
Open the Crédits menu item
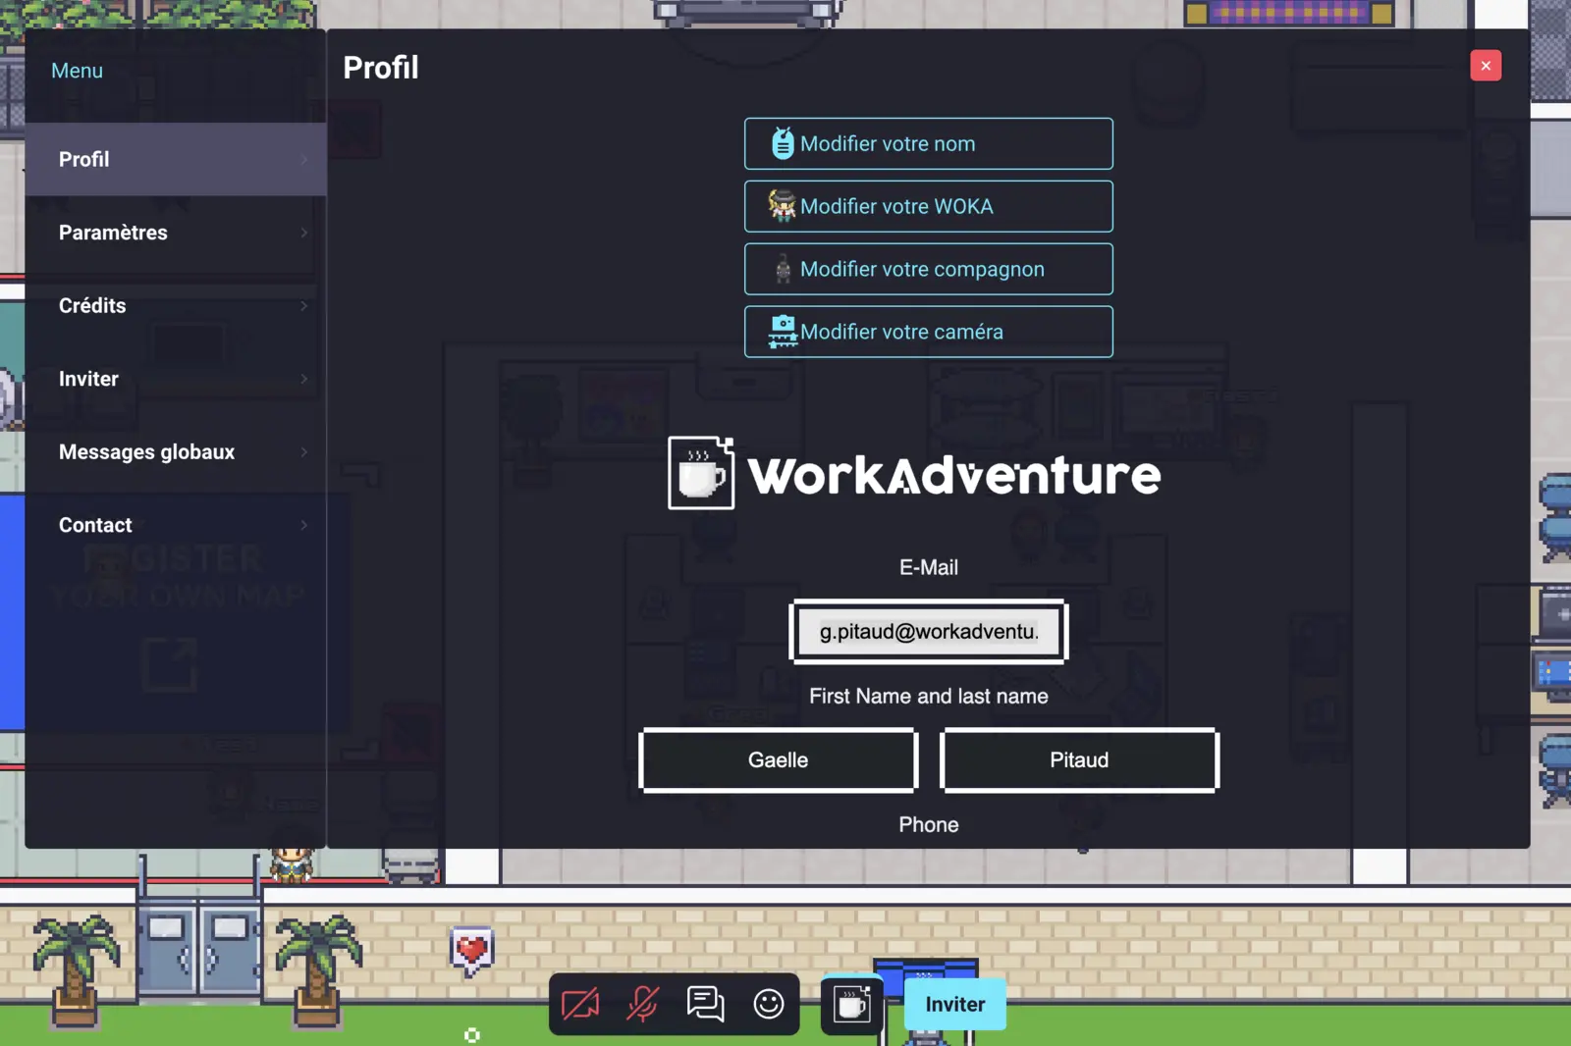[176, 305]
